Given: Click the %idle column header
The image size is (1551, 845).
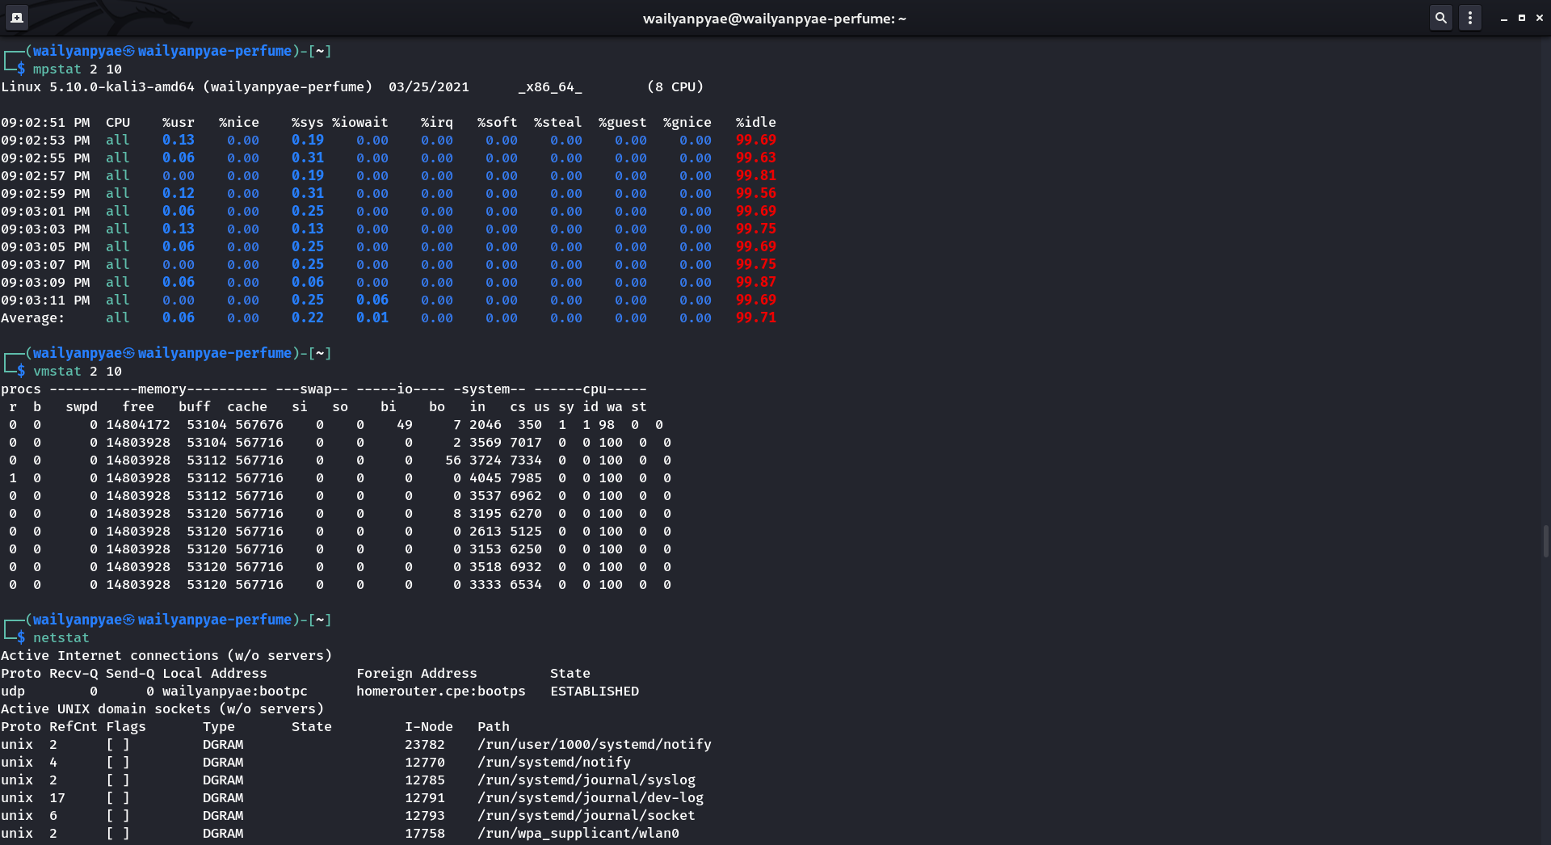Looking at the screenshot, I should (755, 123).
